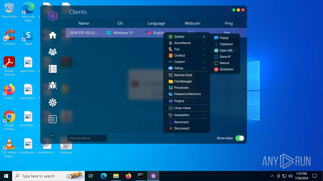The height and width of the screenshot is (181, 323).
Task: Expand the Fun submenu
Action: 186,49
